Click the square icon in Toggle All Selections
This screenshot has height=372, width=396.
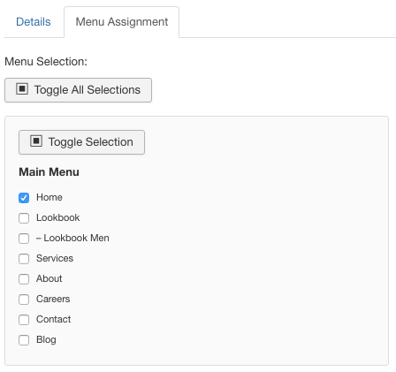[x=22, y=88]
